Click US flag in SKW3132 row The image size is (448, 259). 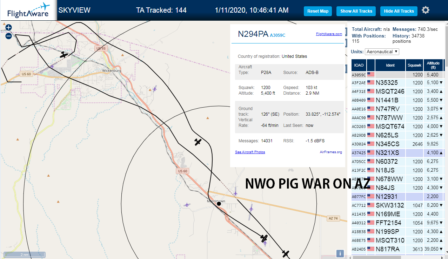click(371, 205)
